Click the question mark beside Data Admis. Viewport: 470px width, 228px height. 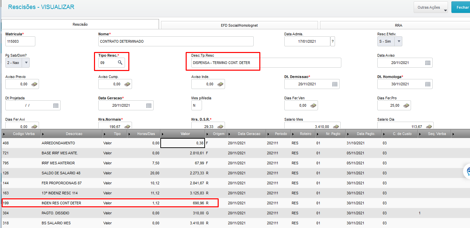333,41
